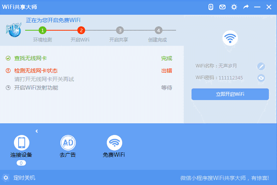
Task: Click the 开启WiFi step label
Action: pyautogui.click(x=80, y=40)
